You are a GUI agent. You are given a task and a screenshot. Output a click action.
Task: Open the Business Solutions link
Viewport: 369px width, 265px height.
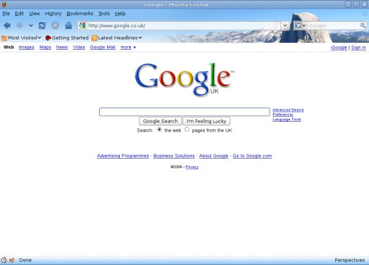tap(174, 156)
